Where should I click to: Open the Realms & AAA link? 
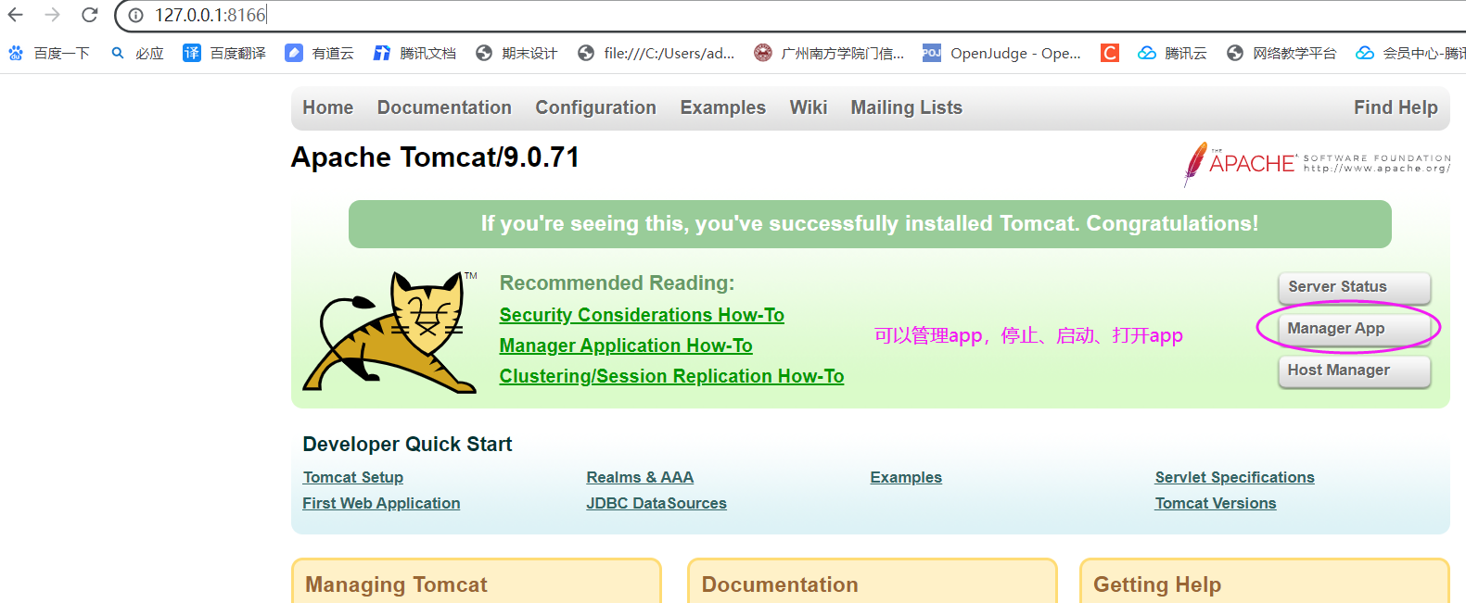point(640,477)
